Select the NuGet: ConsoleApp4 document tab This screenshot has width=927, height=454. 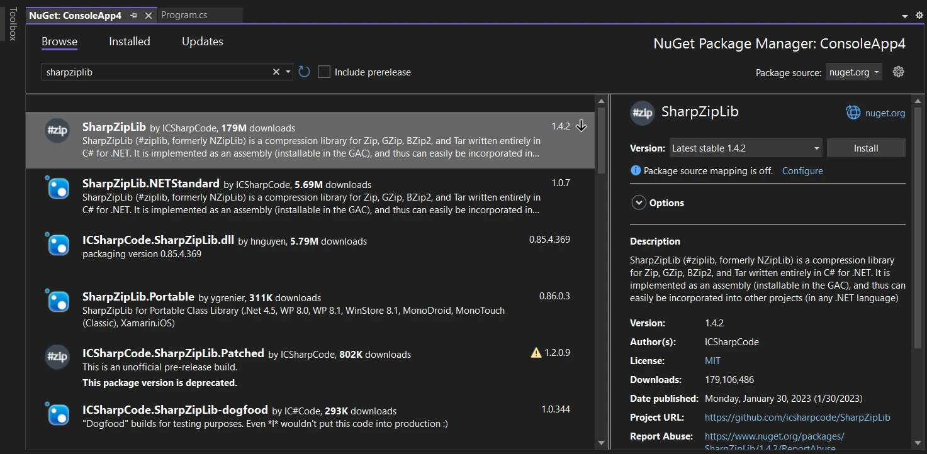[x=75, y=15]
